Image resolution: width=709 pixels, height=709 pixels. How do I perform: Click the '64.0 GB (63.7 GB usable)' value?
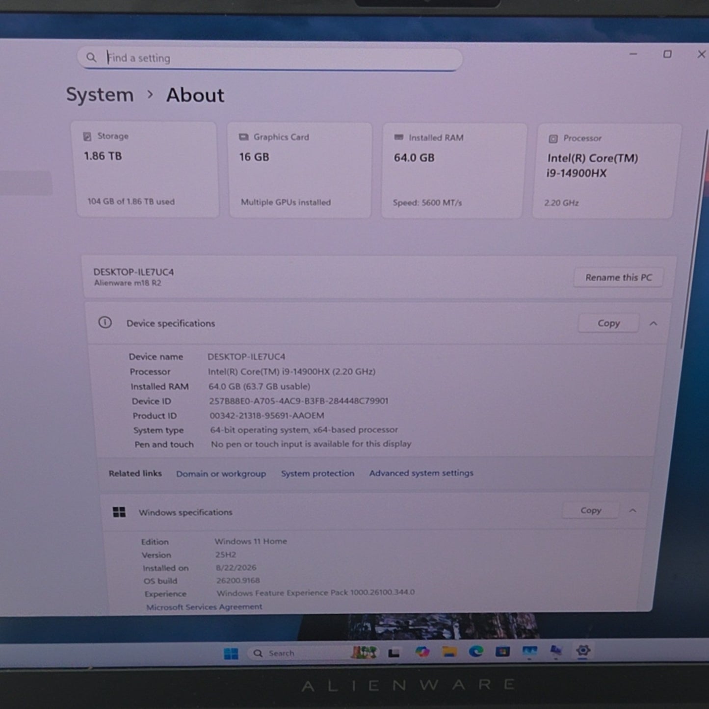click(259, 387)
